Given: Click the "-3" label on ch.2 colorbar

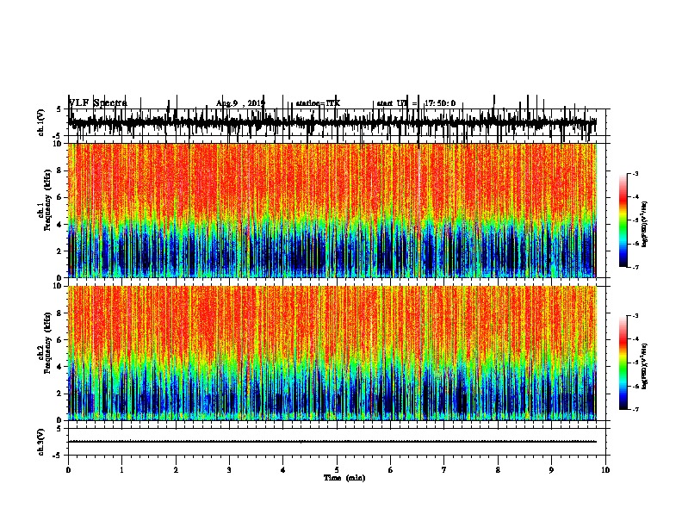Looking at the screenshot, I should click(635, 316).
